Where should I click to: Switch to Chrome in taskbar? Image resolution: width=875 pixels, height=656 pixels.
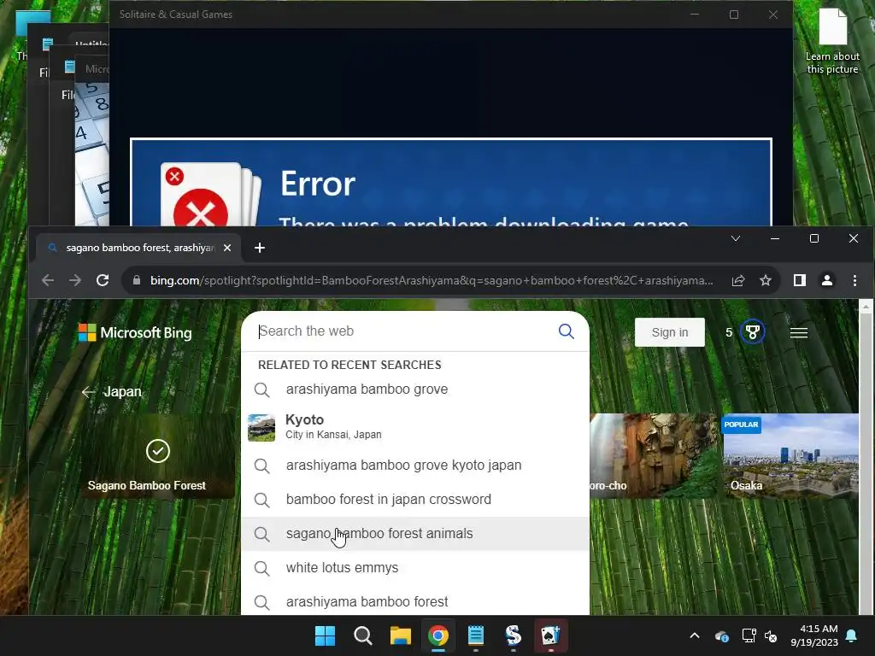click(x=438, y=635)
